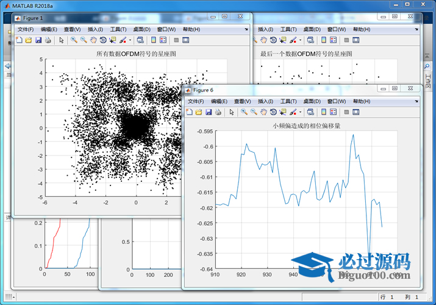Open 帮助(H) menu in Figure 6
The image size is (436, 305).
click(x=362, y=101)
